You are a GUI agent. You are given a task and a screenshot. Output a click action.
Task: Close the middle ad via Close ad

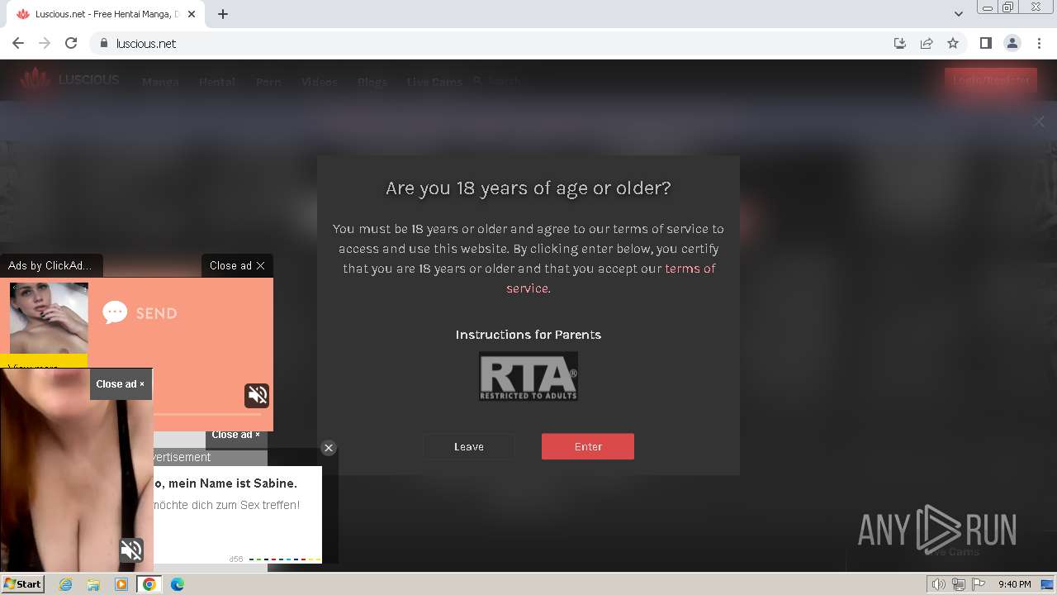point(236,436)
